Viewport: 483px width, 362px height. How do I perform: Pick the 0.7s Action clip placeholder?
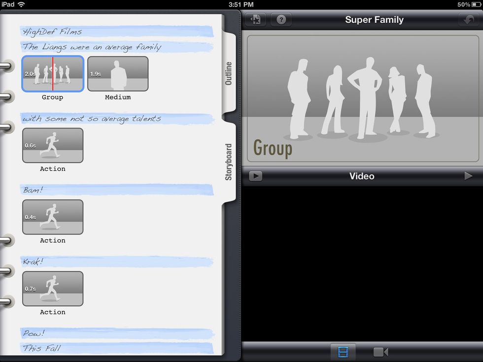coord(53,289)
